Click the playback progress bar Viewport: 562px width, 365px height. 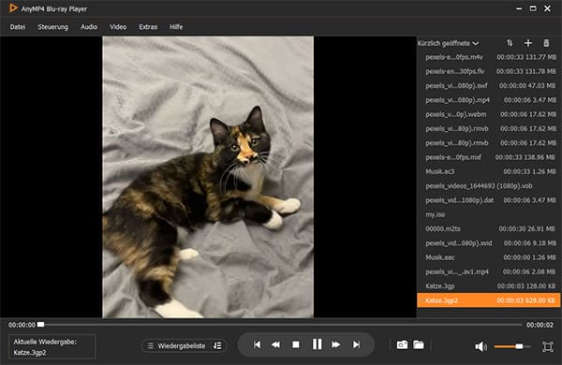(x=279, y=325)
